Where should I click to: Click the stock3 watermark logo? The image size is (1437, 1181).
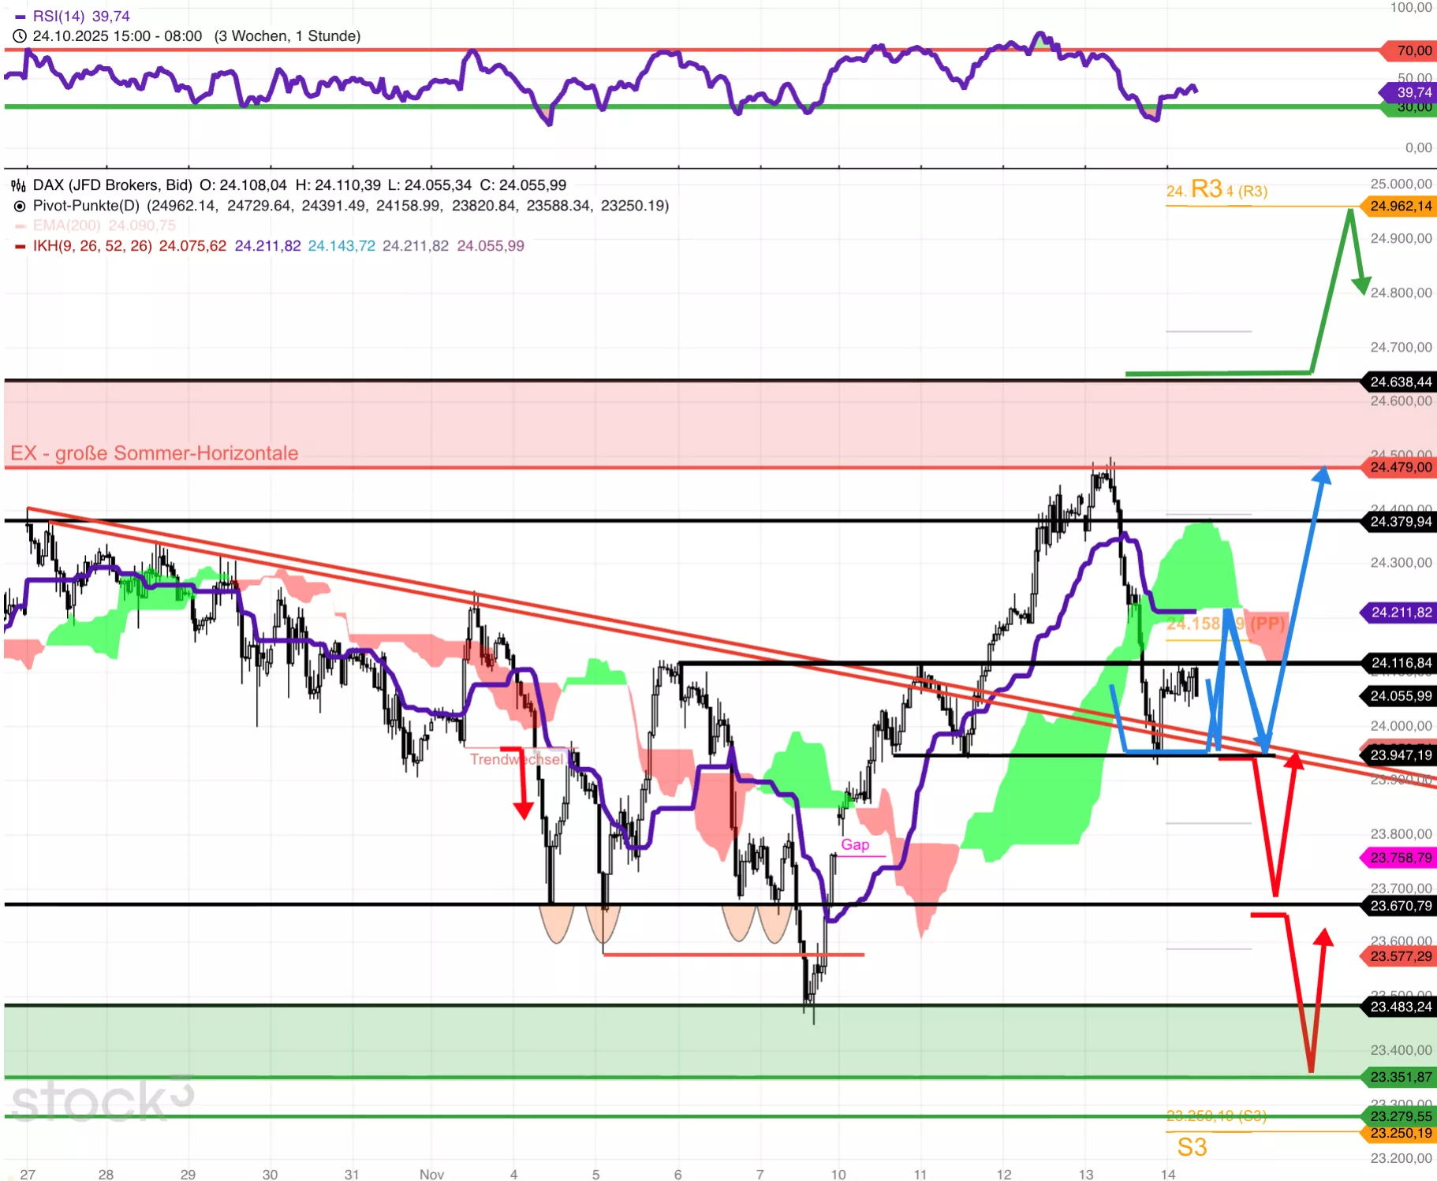pyautogui.click(x=102, y=1099)
